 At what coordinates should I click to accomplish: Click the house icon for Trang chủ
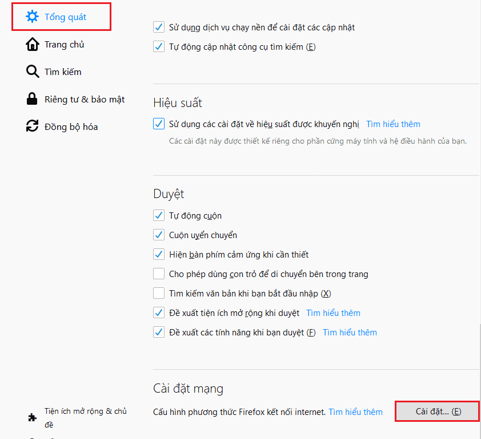pos(33,45)
